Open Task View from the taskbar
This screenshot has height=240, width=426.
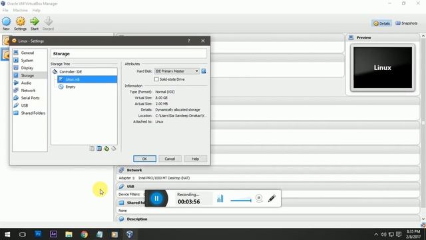(23, 234)
